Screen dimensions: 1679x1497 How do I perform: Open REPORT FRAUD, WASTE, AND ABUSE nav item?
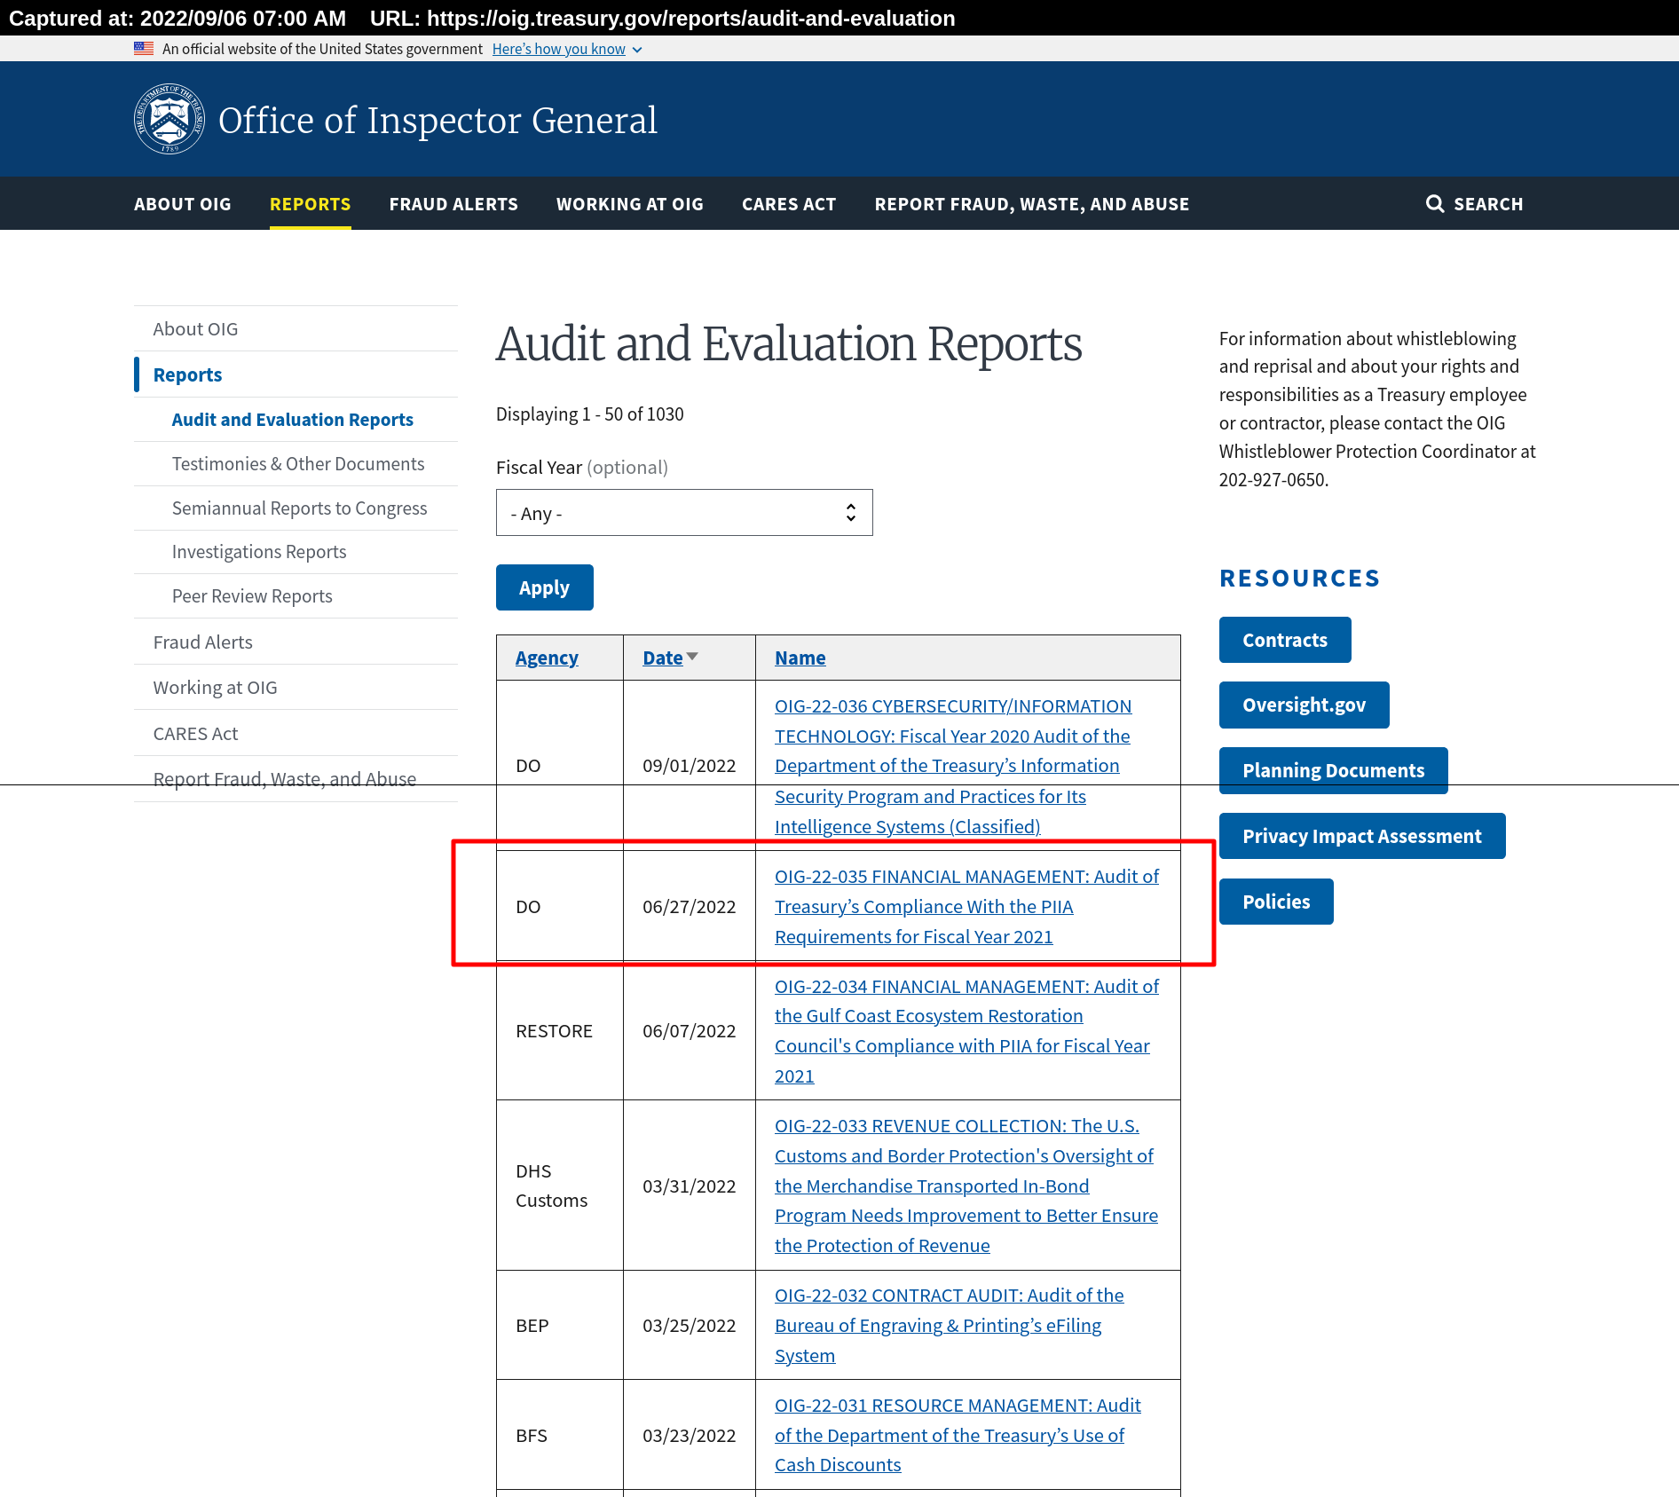coord(1032,204)
